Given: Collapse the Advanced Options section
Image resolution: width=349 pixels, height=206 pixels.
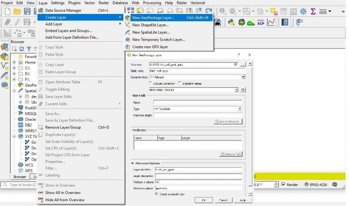Looking at the screenshot, I should [x=133, y=163].
